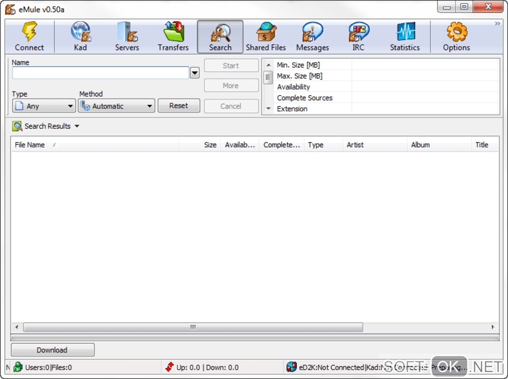This screenshot has height=379, width=508.
Task: Click the Up/Down transfer arrows icon
Action: (169, 367)
